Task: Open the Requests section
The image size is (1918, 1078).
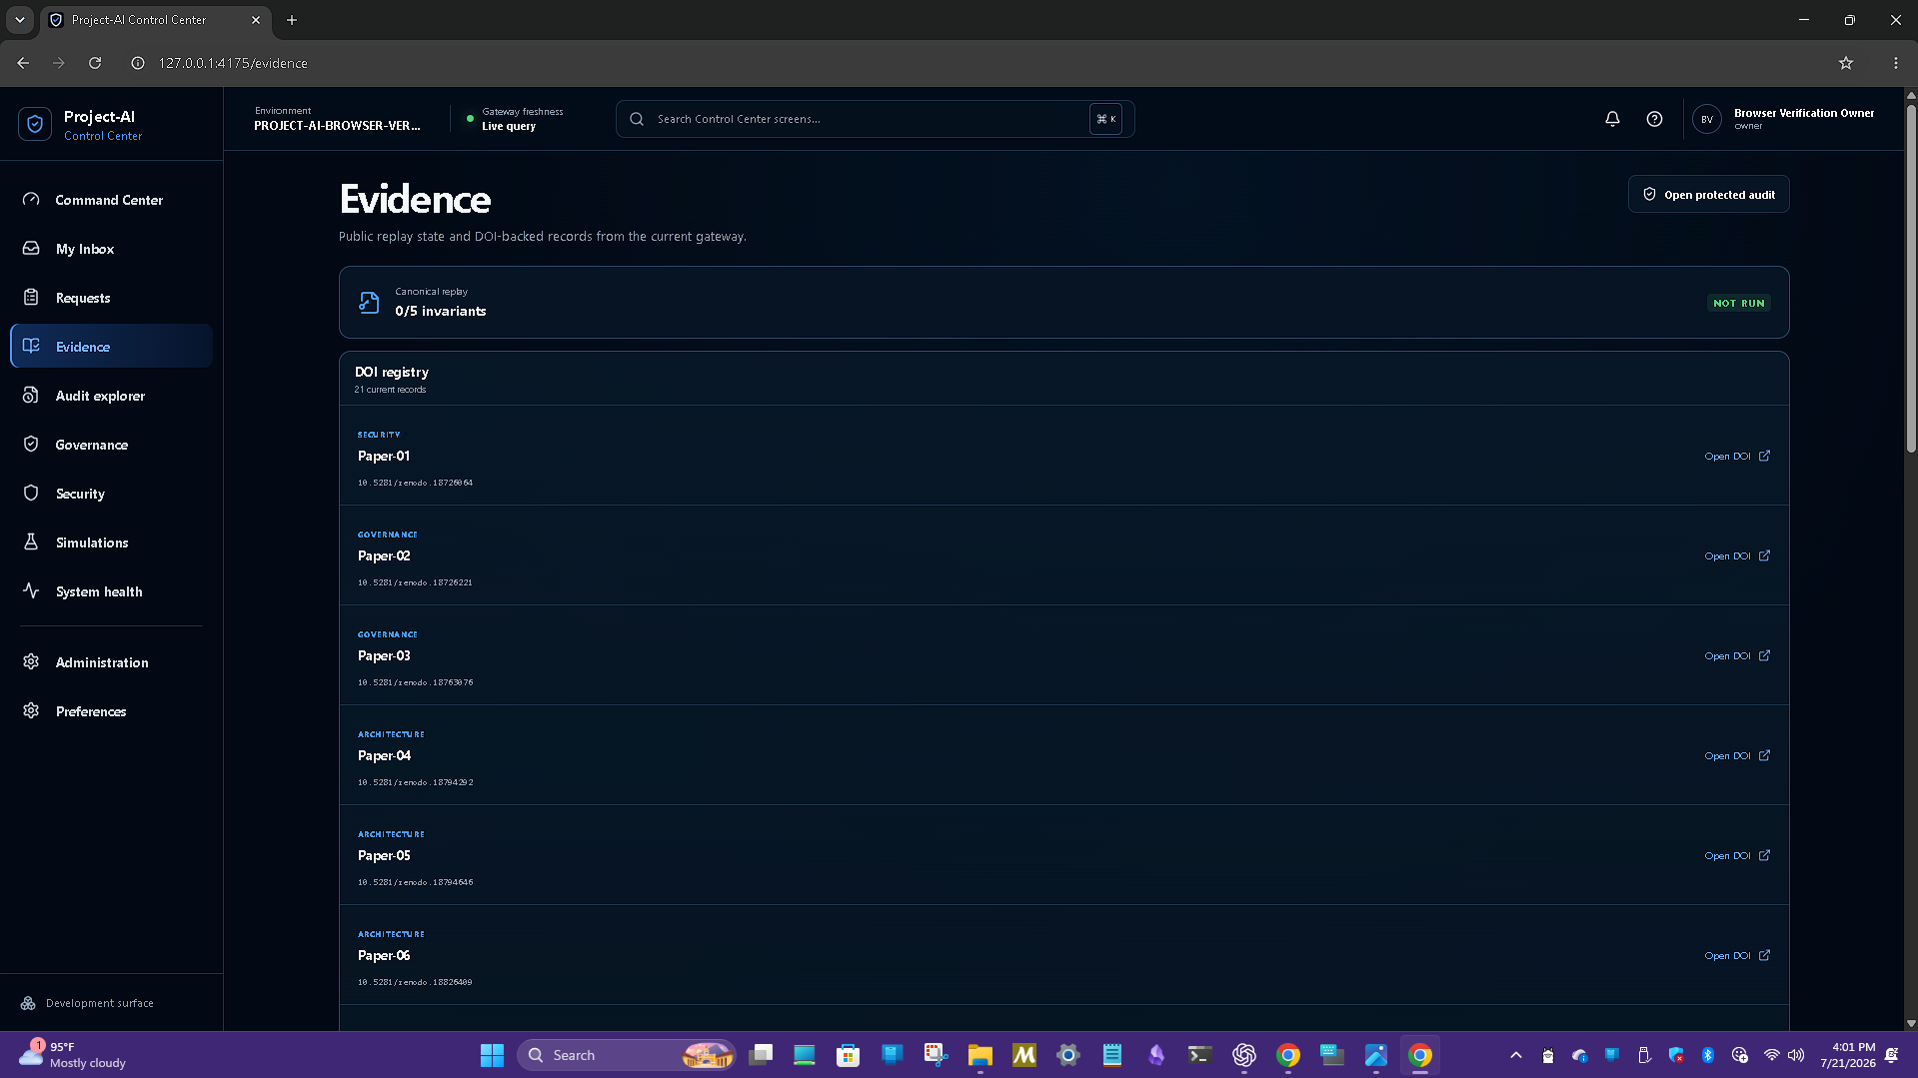Action: pyautogui.click(x=111, y=298)
